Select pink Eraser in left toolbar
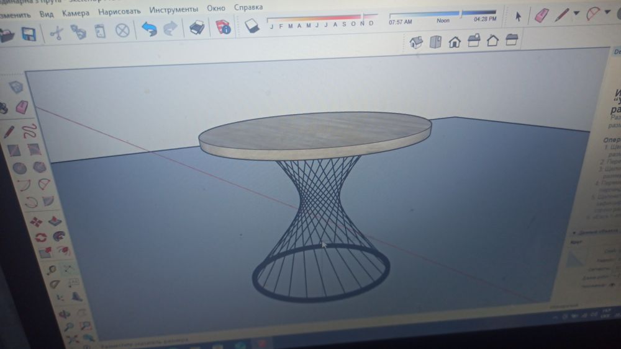This screenshot has width=621, height=349. [22, 107]
